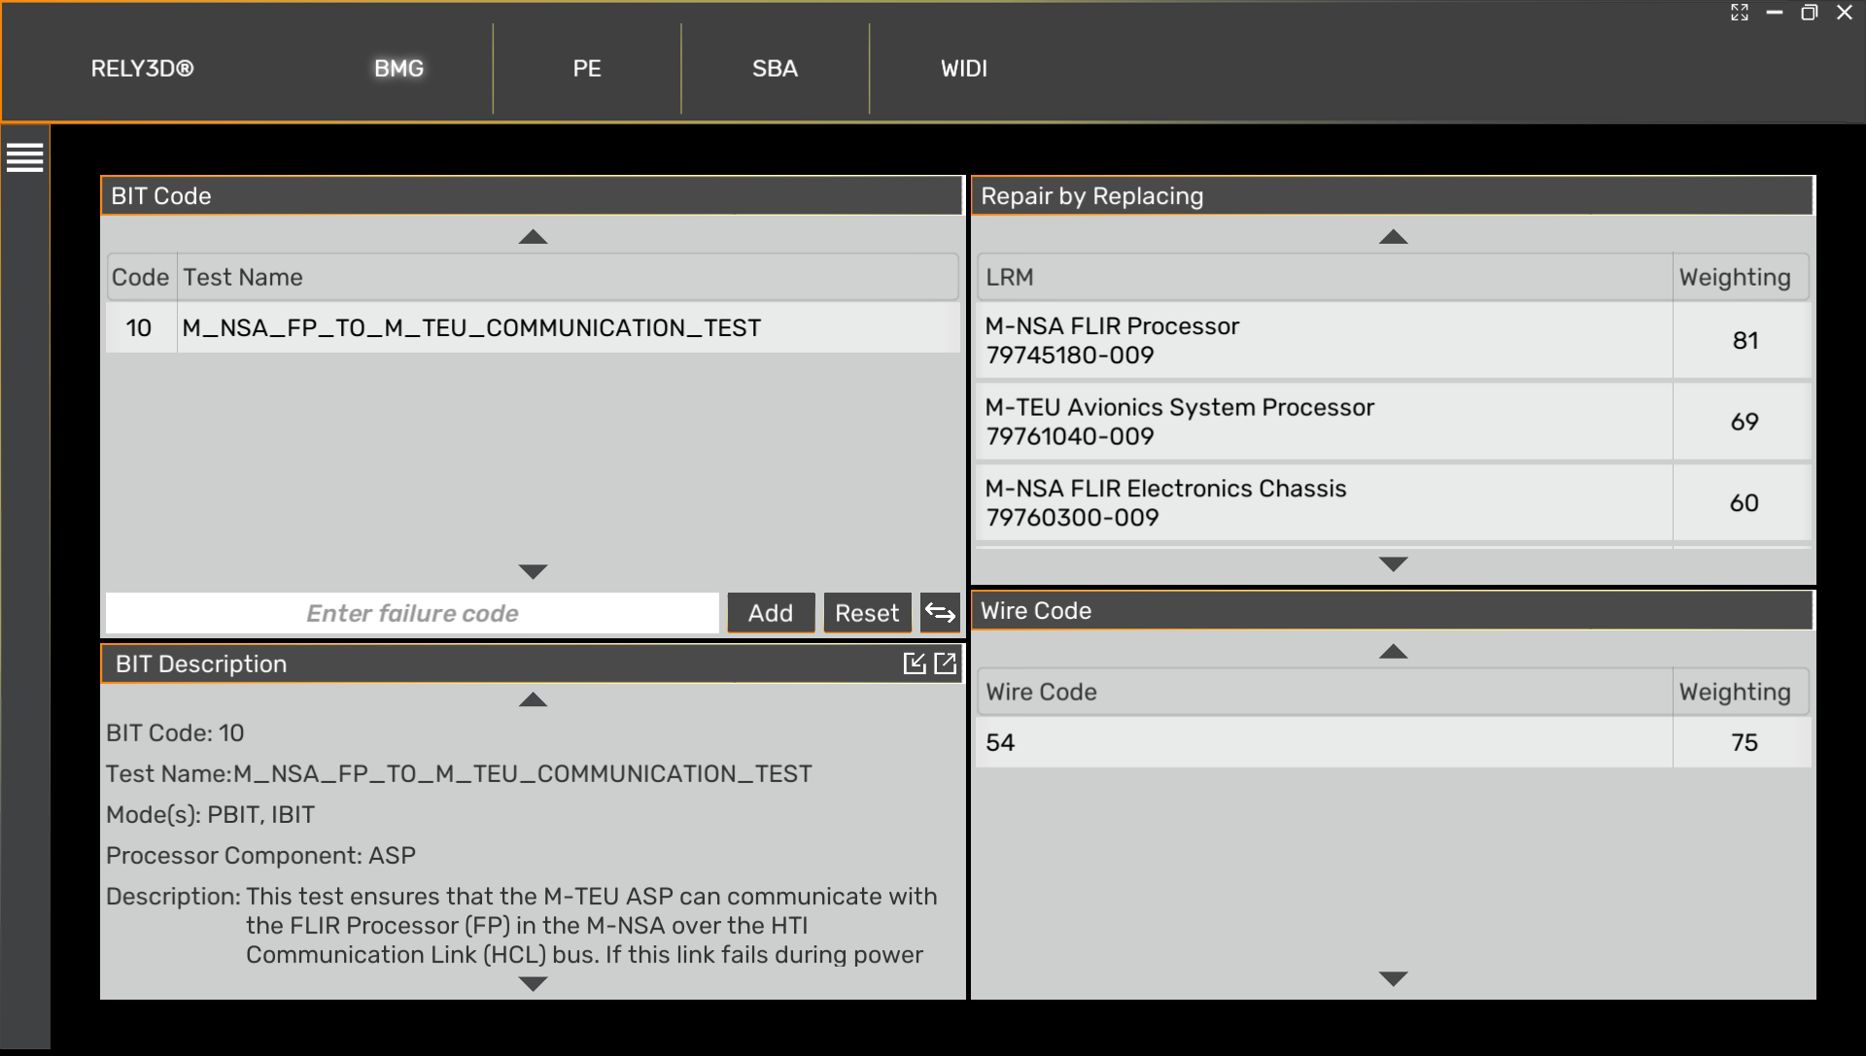The height and width of the screenshot is (1056, 1866).
Task: Click the BIT Description pop-in arrow icon
Action: point(914,664)
